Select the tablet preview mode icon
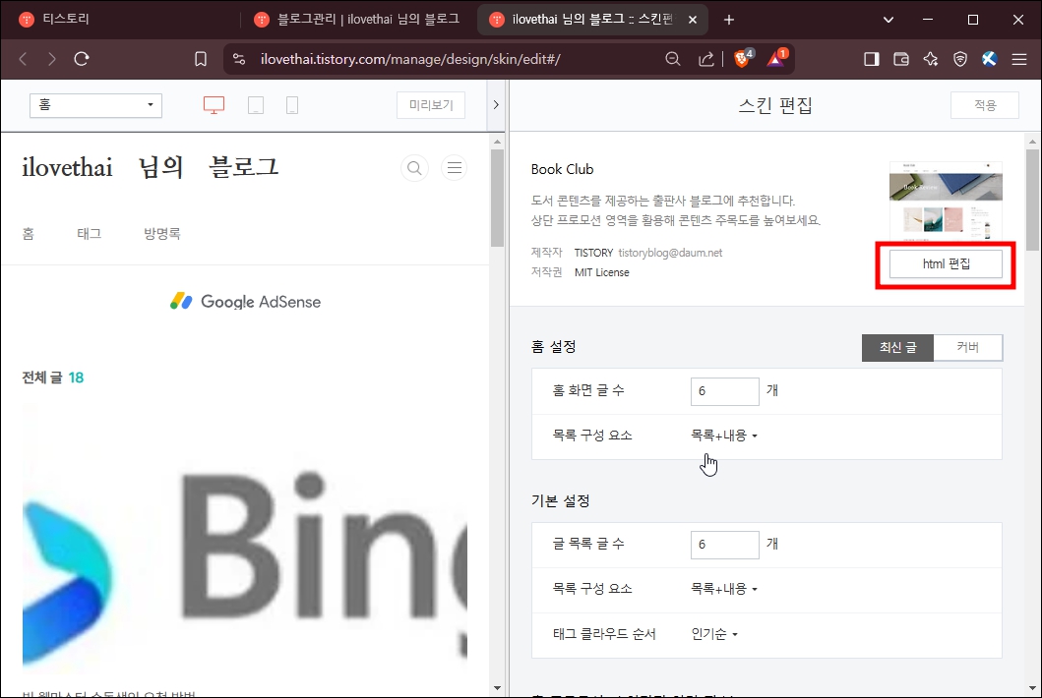 (x=256, y=104)
